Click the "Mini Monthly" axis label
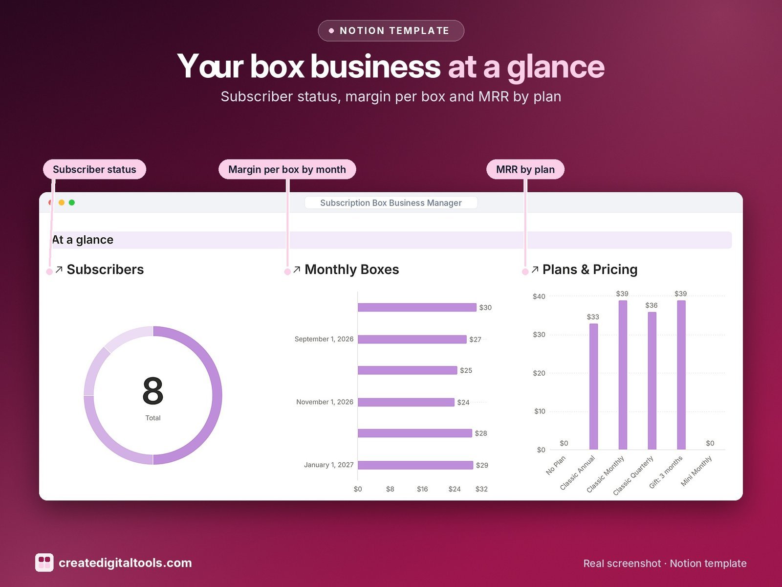This screenshot has width=782, height=587. (696, 471)
